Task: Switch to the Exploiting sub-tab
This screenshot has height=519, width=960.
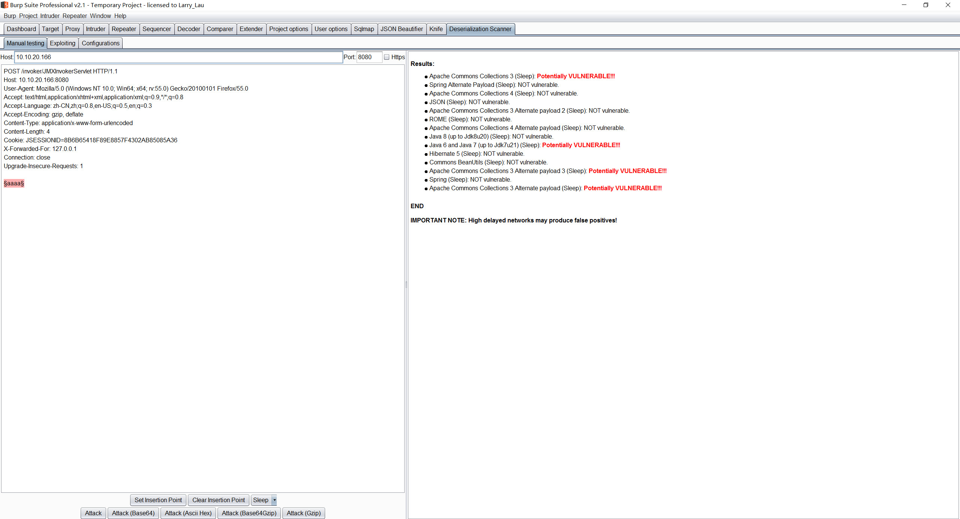Action: pos(63,43)
